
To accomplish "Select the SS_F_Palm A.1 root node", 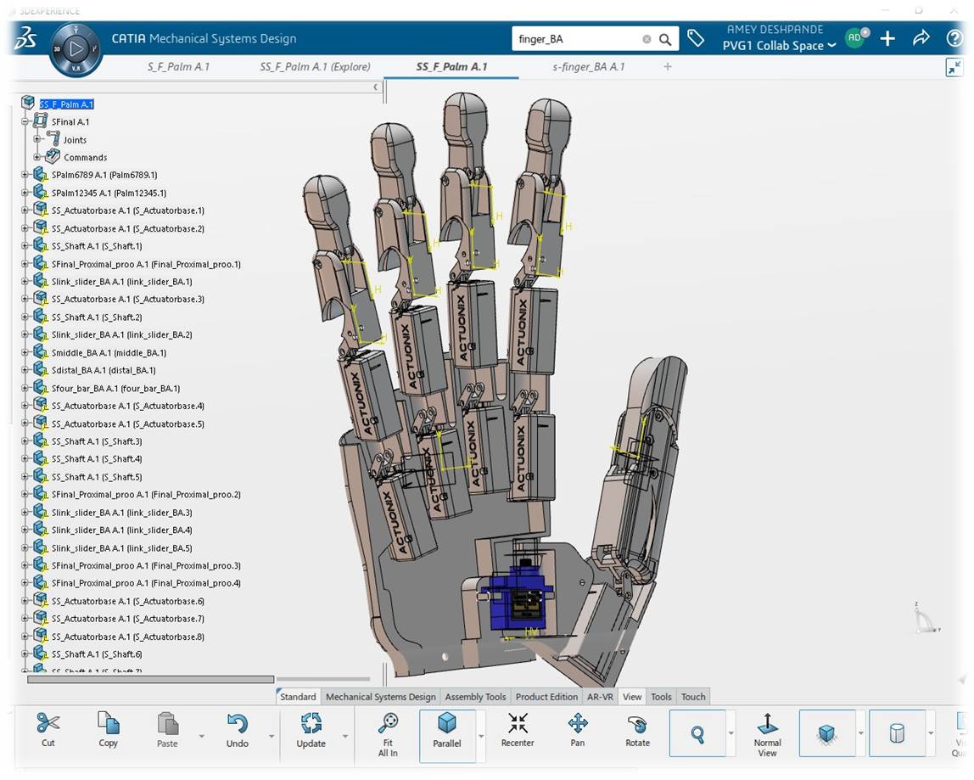I will 66,104.
